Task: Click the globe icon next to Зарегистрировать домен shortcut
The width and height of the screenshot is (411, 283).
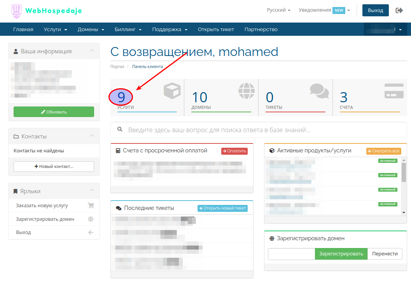Action: coord(91,219)
